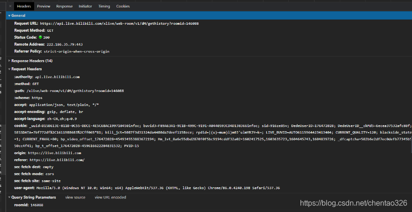This screenshot has height=212, width=412.
Task: Click the view source link
Action: (75, 198)
